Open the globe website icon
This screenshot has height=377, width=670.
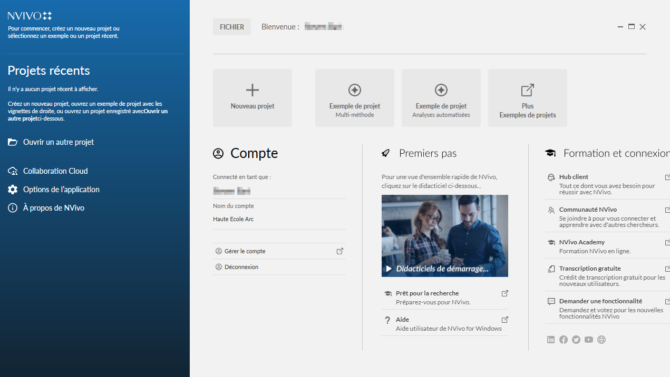tap(601, 340)
